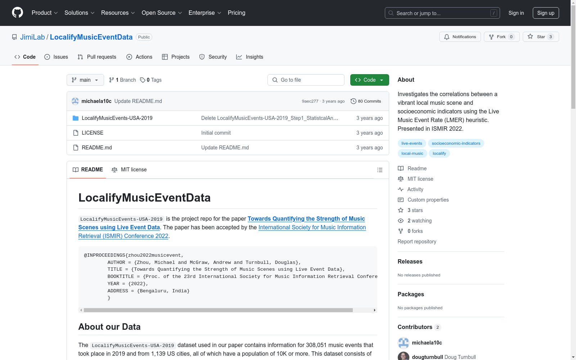Open the local-music topic tag
The width and height of the screenshot is (576, 360).
pyautogui.click(x=412, y=153)
